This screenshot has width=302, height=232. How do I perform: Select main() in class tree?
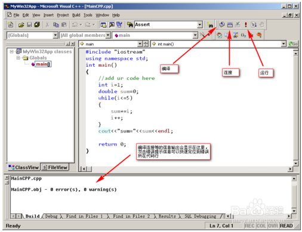43,64
